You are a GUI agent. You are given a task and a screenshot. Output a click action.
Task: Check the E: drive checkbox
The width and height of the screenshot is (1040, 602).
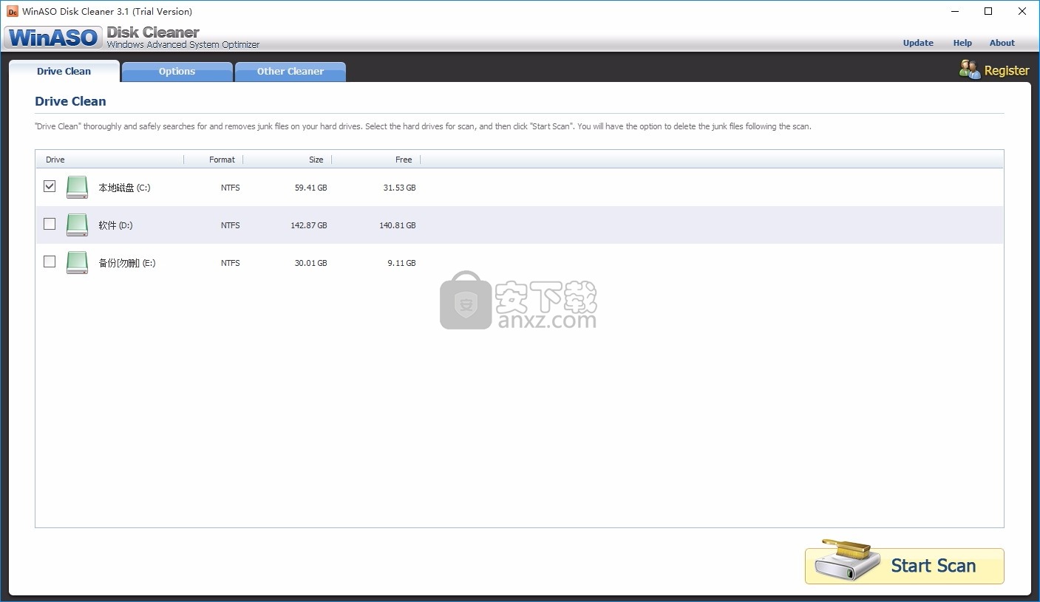(x=50, y=261)
